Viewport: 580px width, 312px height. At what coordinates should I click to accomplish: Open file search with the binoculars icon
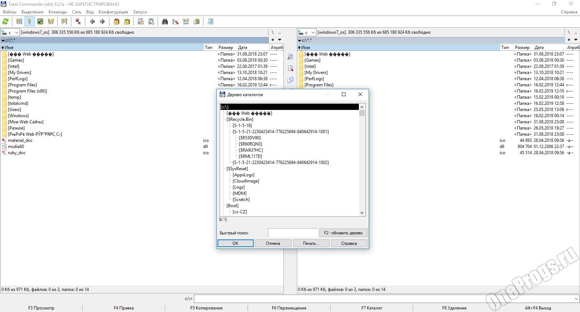point(165,22)
